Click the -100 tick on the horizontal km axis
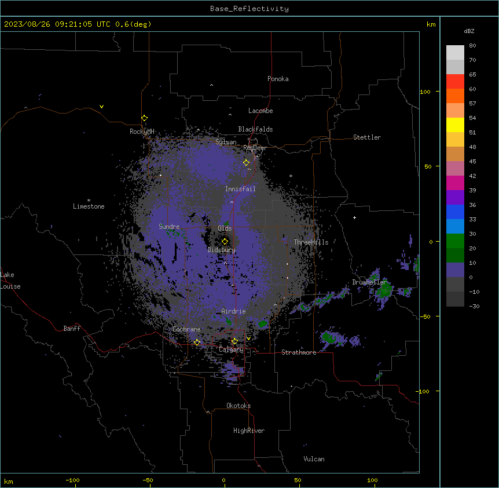Screen dimensions: 499x488 pos(72,480)
